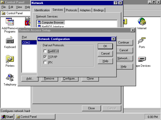The width and height of the screenshot is (161, 120).
Task: Click Continue in Remote Access Setup
Action: [x=125, y=42]
